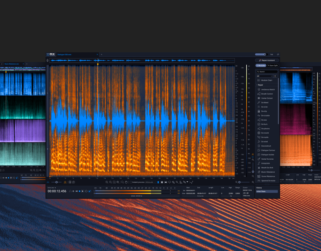Adjust the horizontal amplitude zoom slider bottom right
The height and width of the screenshot is (251, 321).
pos(245,182)
